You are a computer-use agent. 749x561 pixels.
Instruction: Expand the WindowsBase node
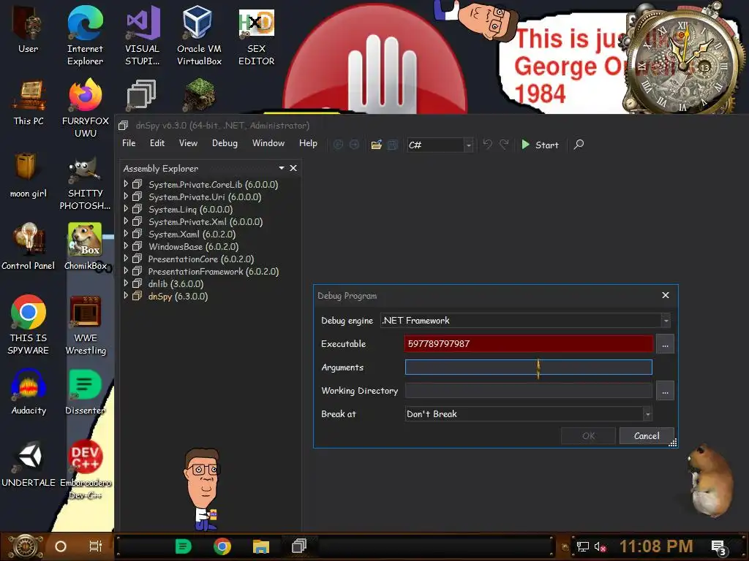pyautogui.click(x=126, y=245)
